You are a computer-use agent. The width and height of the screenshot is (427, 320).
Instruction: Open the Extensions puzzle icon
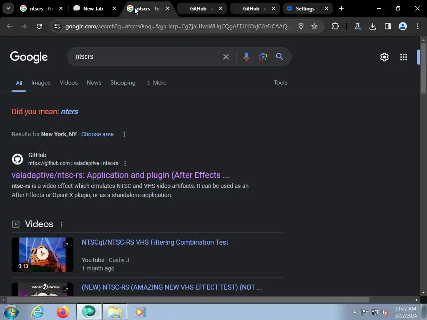click(x=336, y=26)
